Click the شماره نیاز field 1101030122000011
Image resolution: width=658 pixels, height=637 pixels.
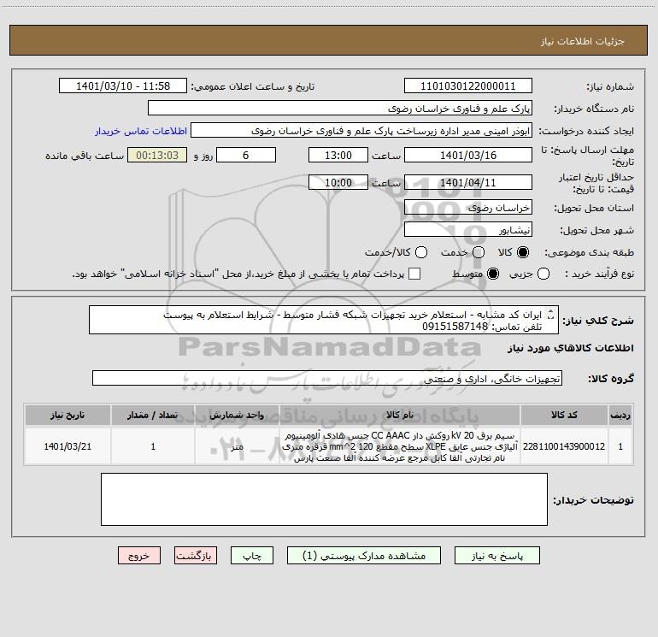(x=468, y=86)
